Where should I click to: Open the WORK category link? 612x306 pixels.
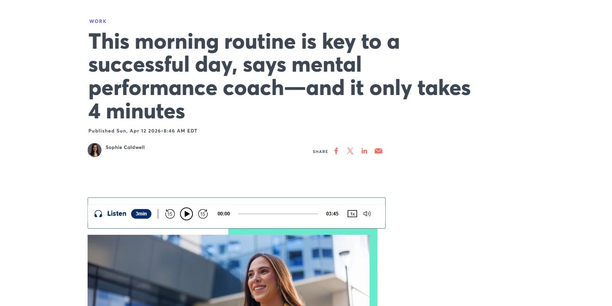coord(98,21)
